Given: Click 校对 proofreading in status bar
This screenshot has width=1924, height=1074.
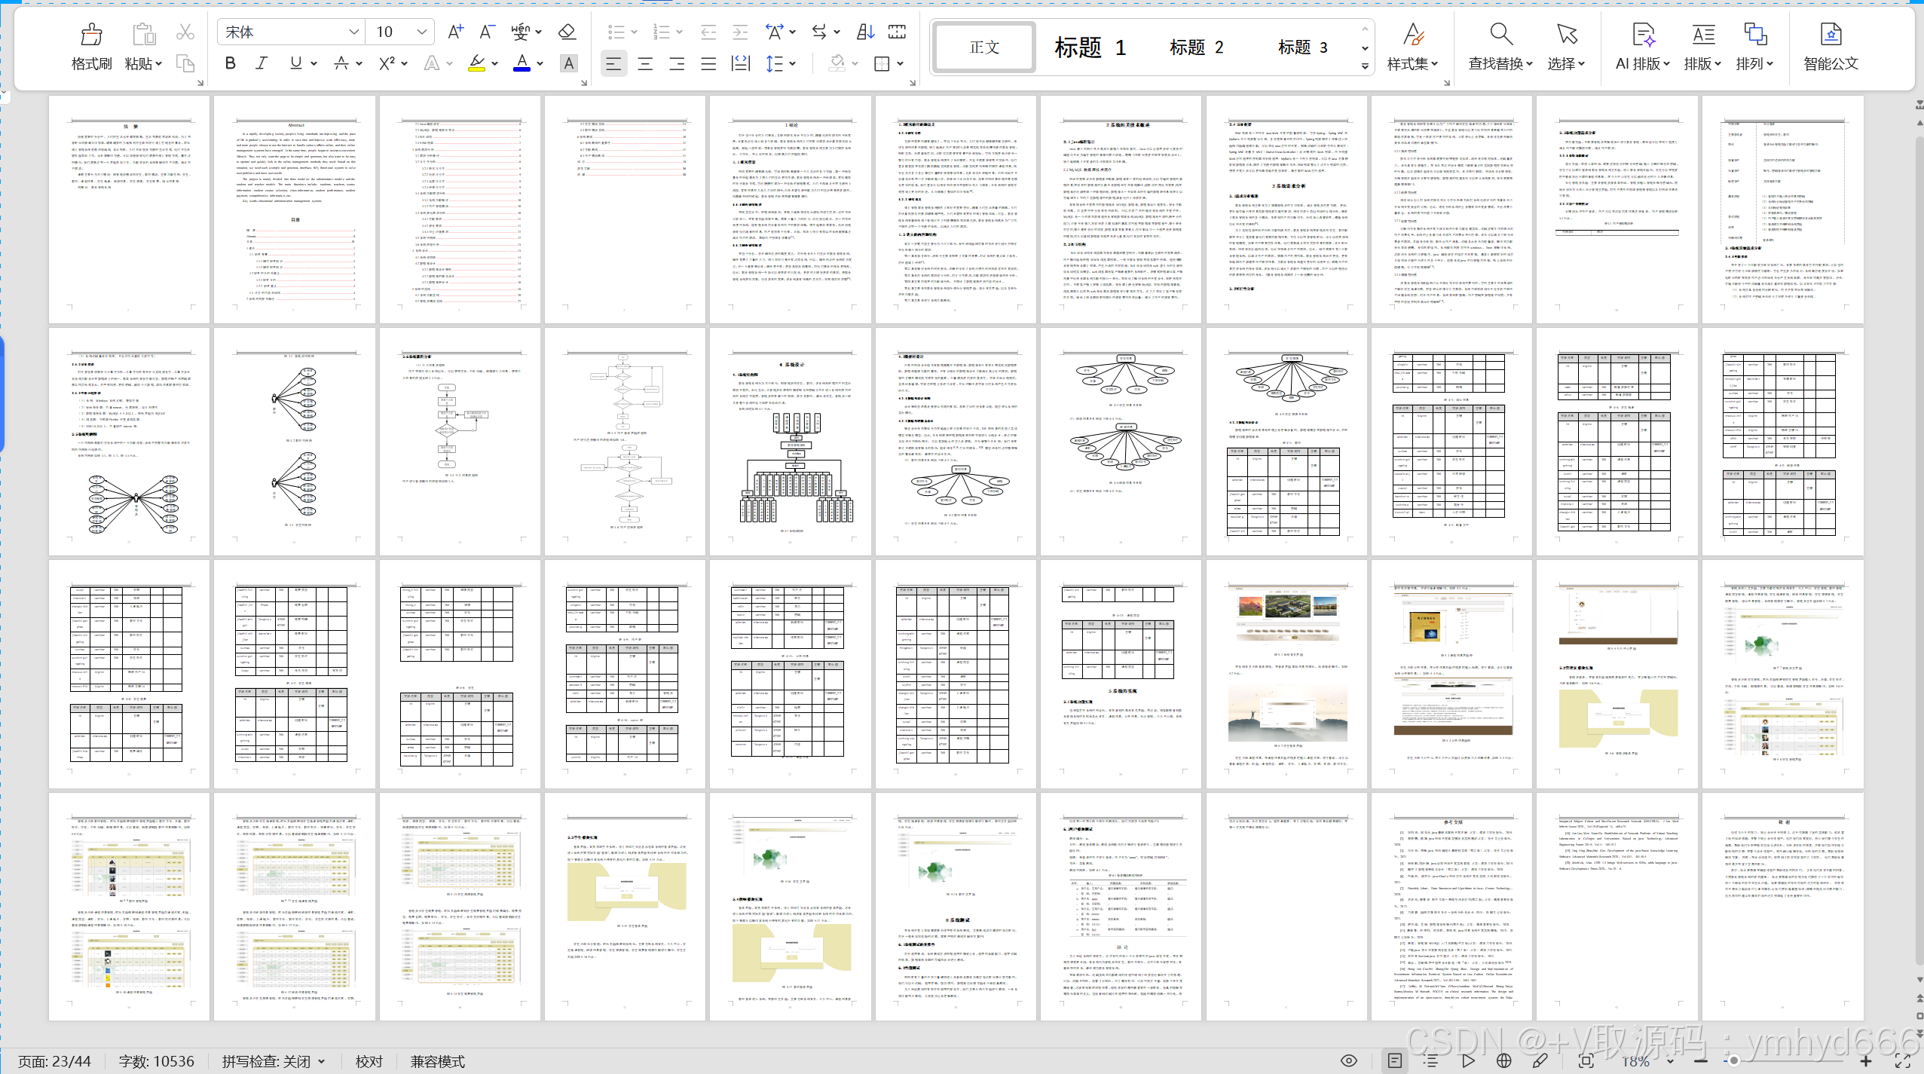Looking at the screenshot, I should tap(369, 1061).
